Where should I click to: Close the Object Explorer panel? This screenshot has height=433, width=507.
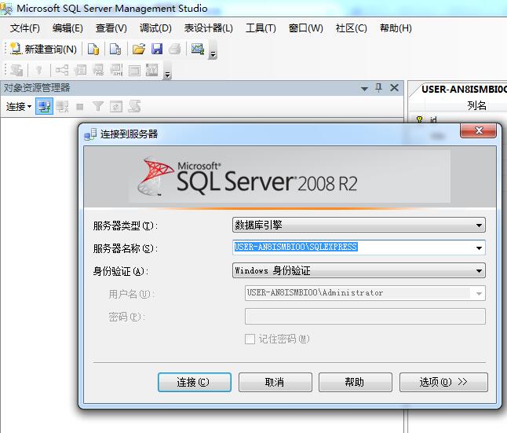tap(394, 87)
